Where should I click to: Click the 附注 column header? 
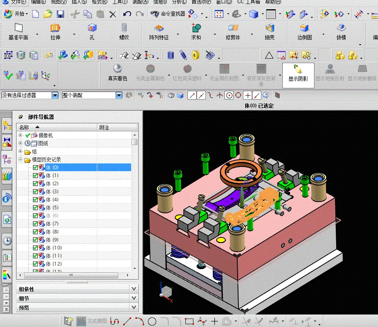pyautogui.click(x=117, y=127)
